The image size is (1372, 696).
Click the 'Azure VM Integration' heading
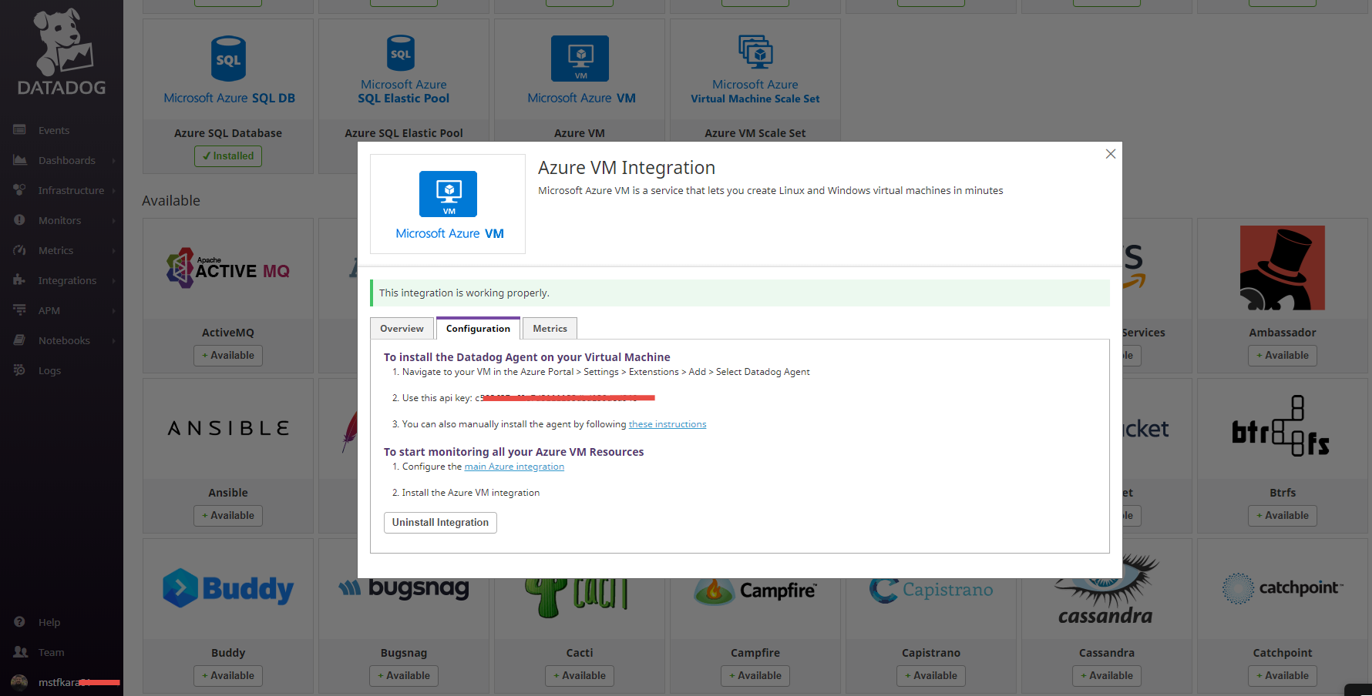point(627,168)
